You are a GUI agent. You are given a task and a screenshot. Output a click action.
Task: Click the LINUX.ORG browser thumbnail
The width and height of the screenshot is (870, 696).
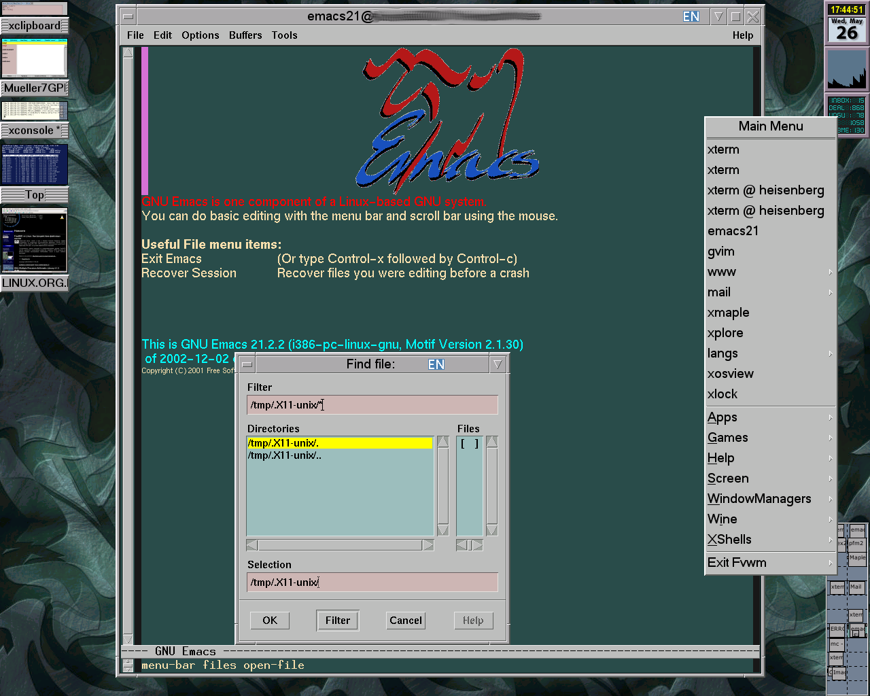pyautogui.click(x=34, y=240)
